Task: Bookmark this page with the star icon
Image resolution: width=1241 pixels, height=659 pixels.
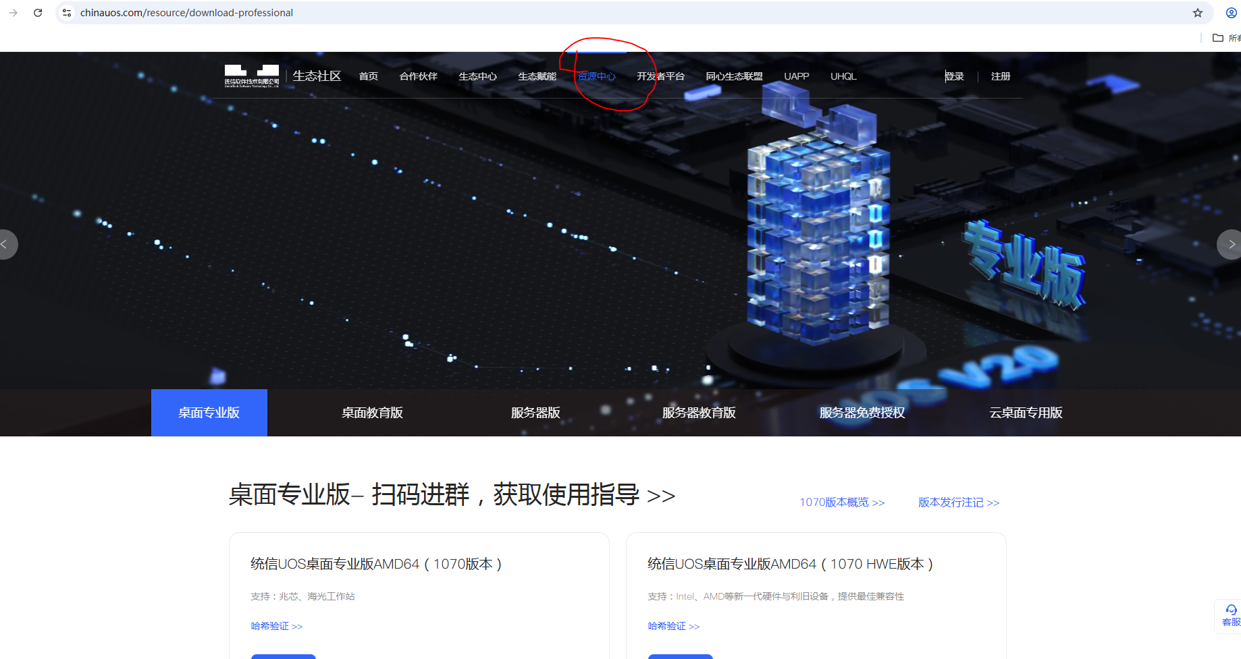Action: [x=1198, y=13]
